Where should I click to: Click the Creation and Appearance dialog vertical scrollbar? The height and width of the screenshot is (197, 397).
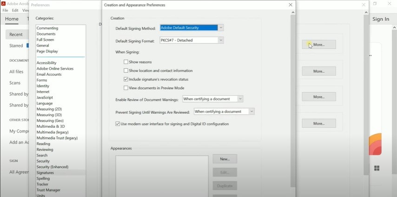[x=293, y=101]
